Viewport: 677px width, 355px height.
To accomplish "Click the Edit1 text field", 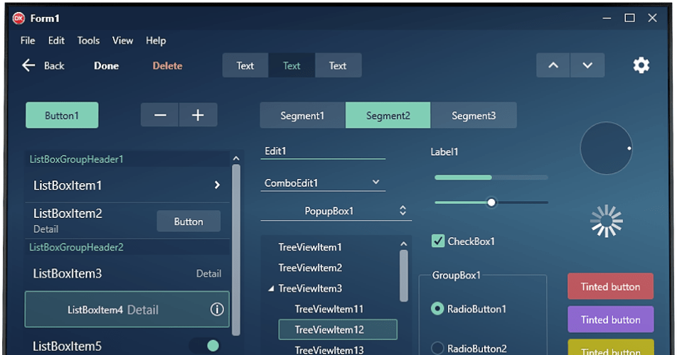I will (323, 151).
